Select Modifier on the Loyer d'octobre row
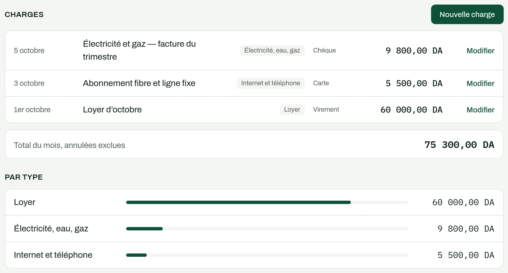The height and width of the screenshot is (273, 508). pyautogui.click(x=480, y=110)
